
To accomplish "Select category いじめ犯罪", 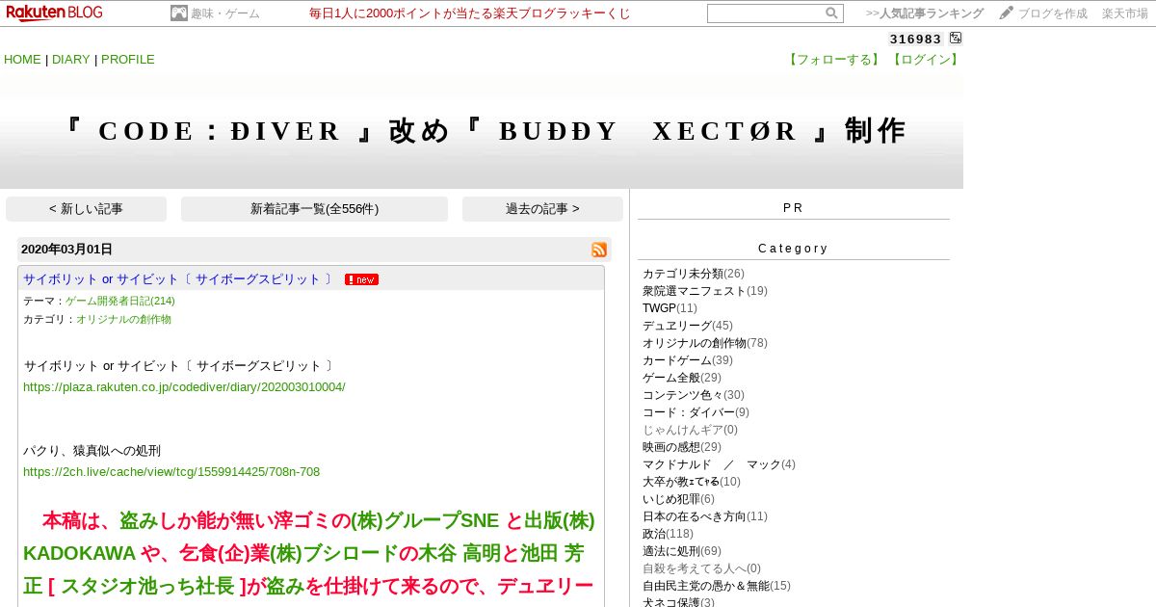I will tap(670, 499).
